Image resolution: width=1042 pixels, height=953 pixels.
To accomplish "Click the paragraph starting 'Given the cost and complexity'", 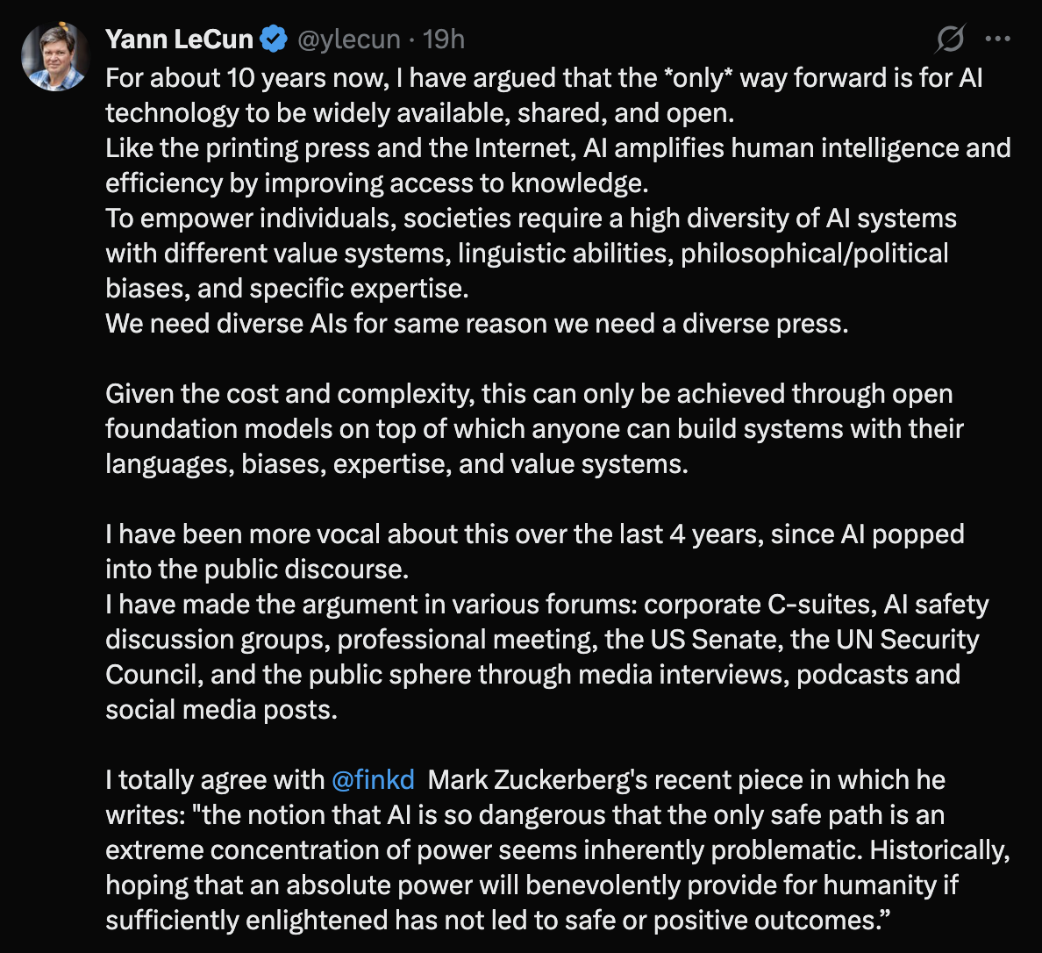I will 534,429.
